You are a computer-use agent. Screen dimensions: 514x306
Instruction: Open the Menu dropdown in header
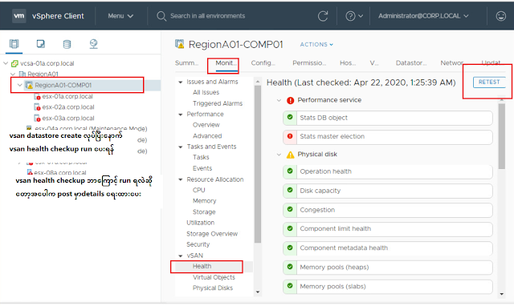coord(120,16)
